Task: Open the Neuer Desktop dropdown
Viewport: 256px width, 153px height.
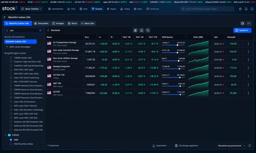Action: point(31,9)
